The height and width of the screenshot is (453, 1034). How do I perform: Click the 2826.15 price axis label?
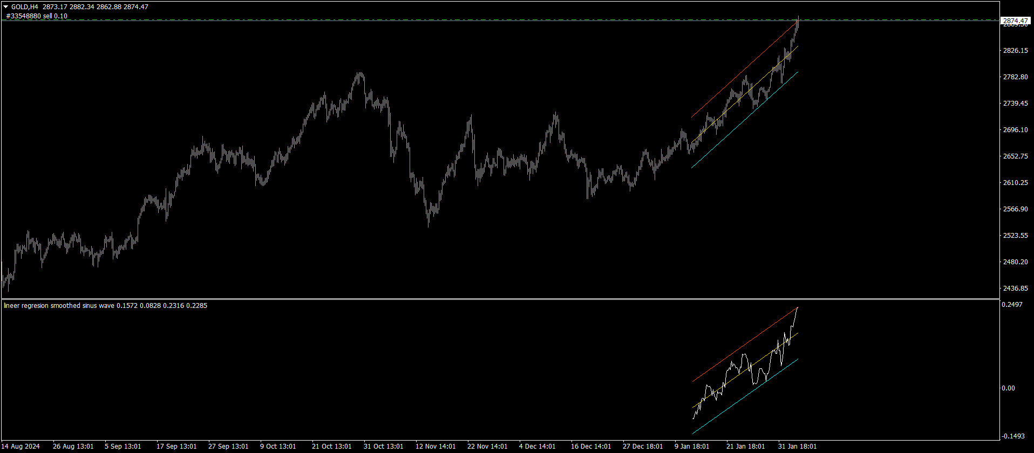pos(1015,51)
